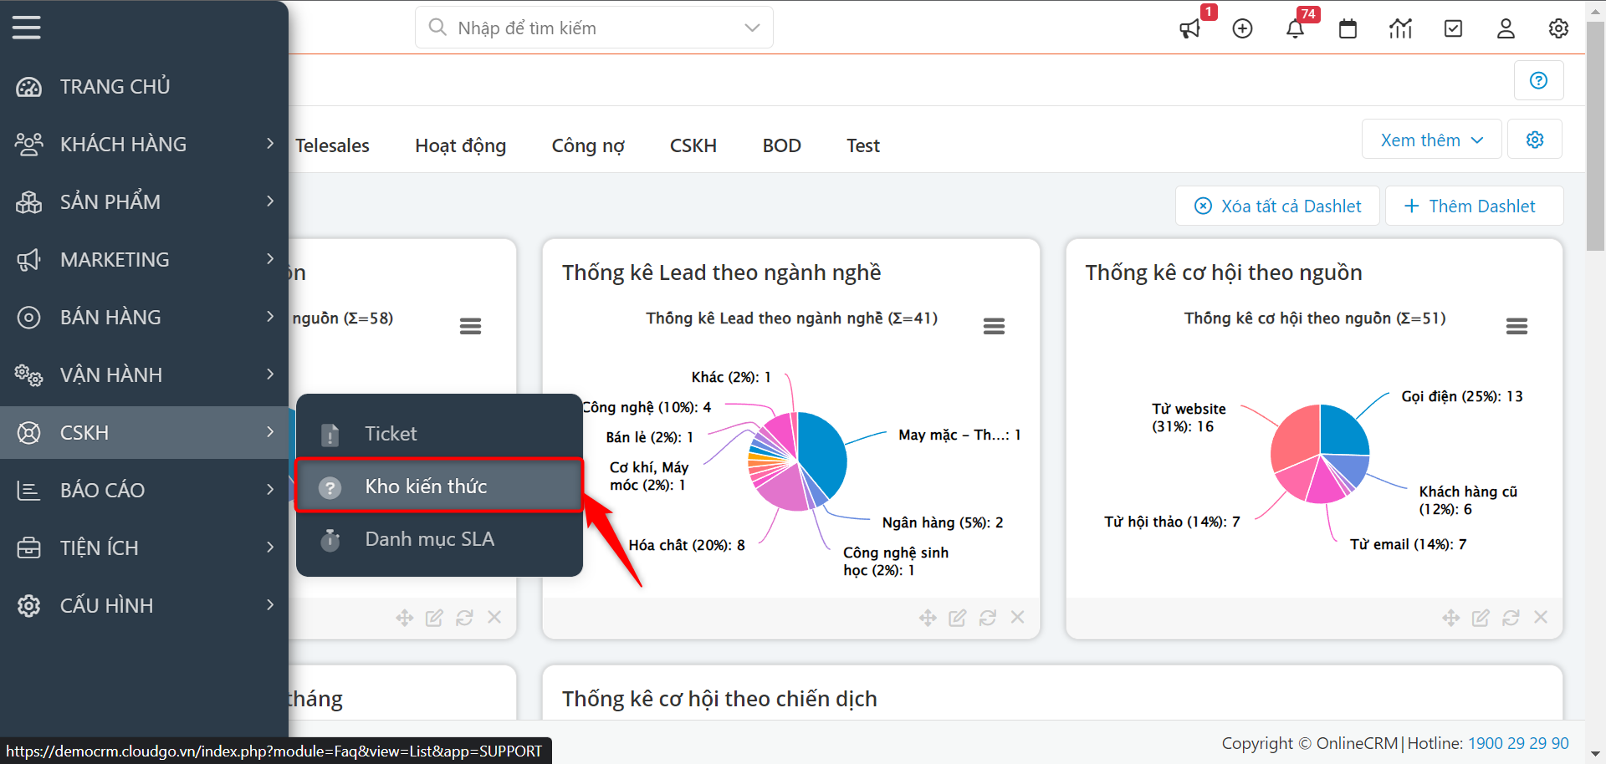Open the task checklist icon in top bar

tap(1453, 29)
